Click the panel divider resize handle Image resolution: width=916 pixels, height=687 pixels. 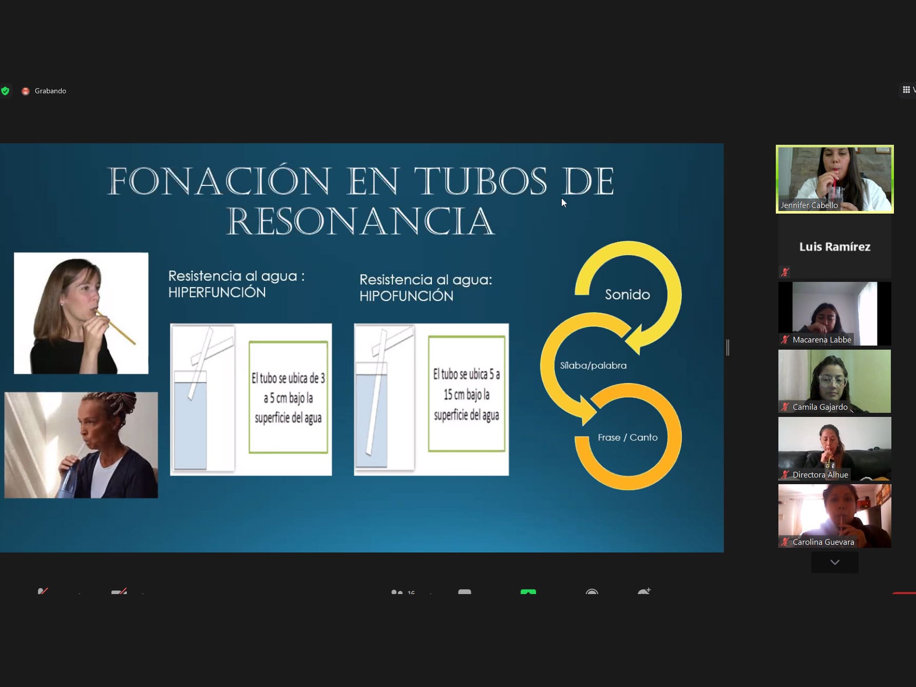click(728, 348)
